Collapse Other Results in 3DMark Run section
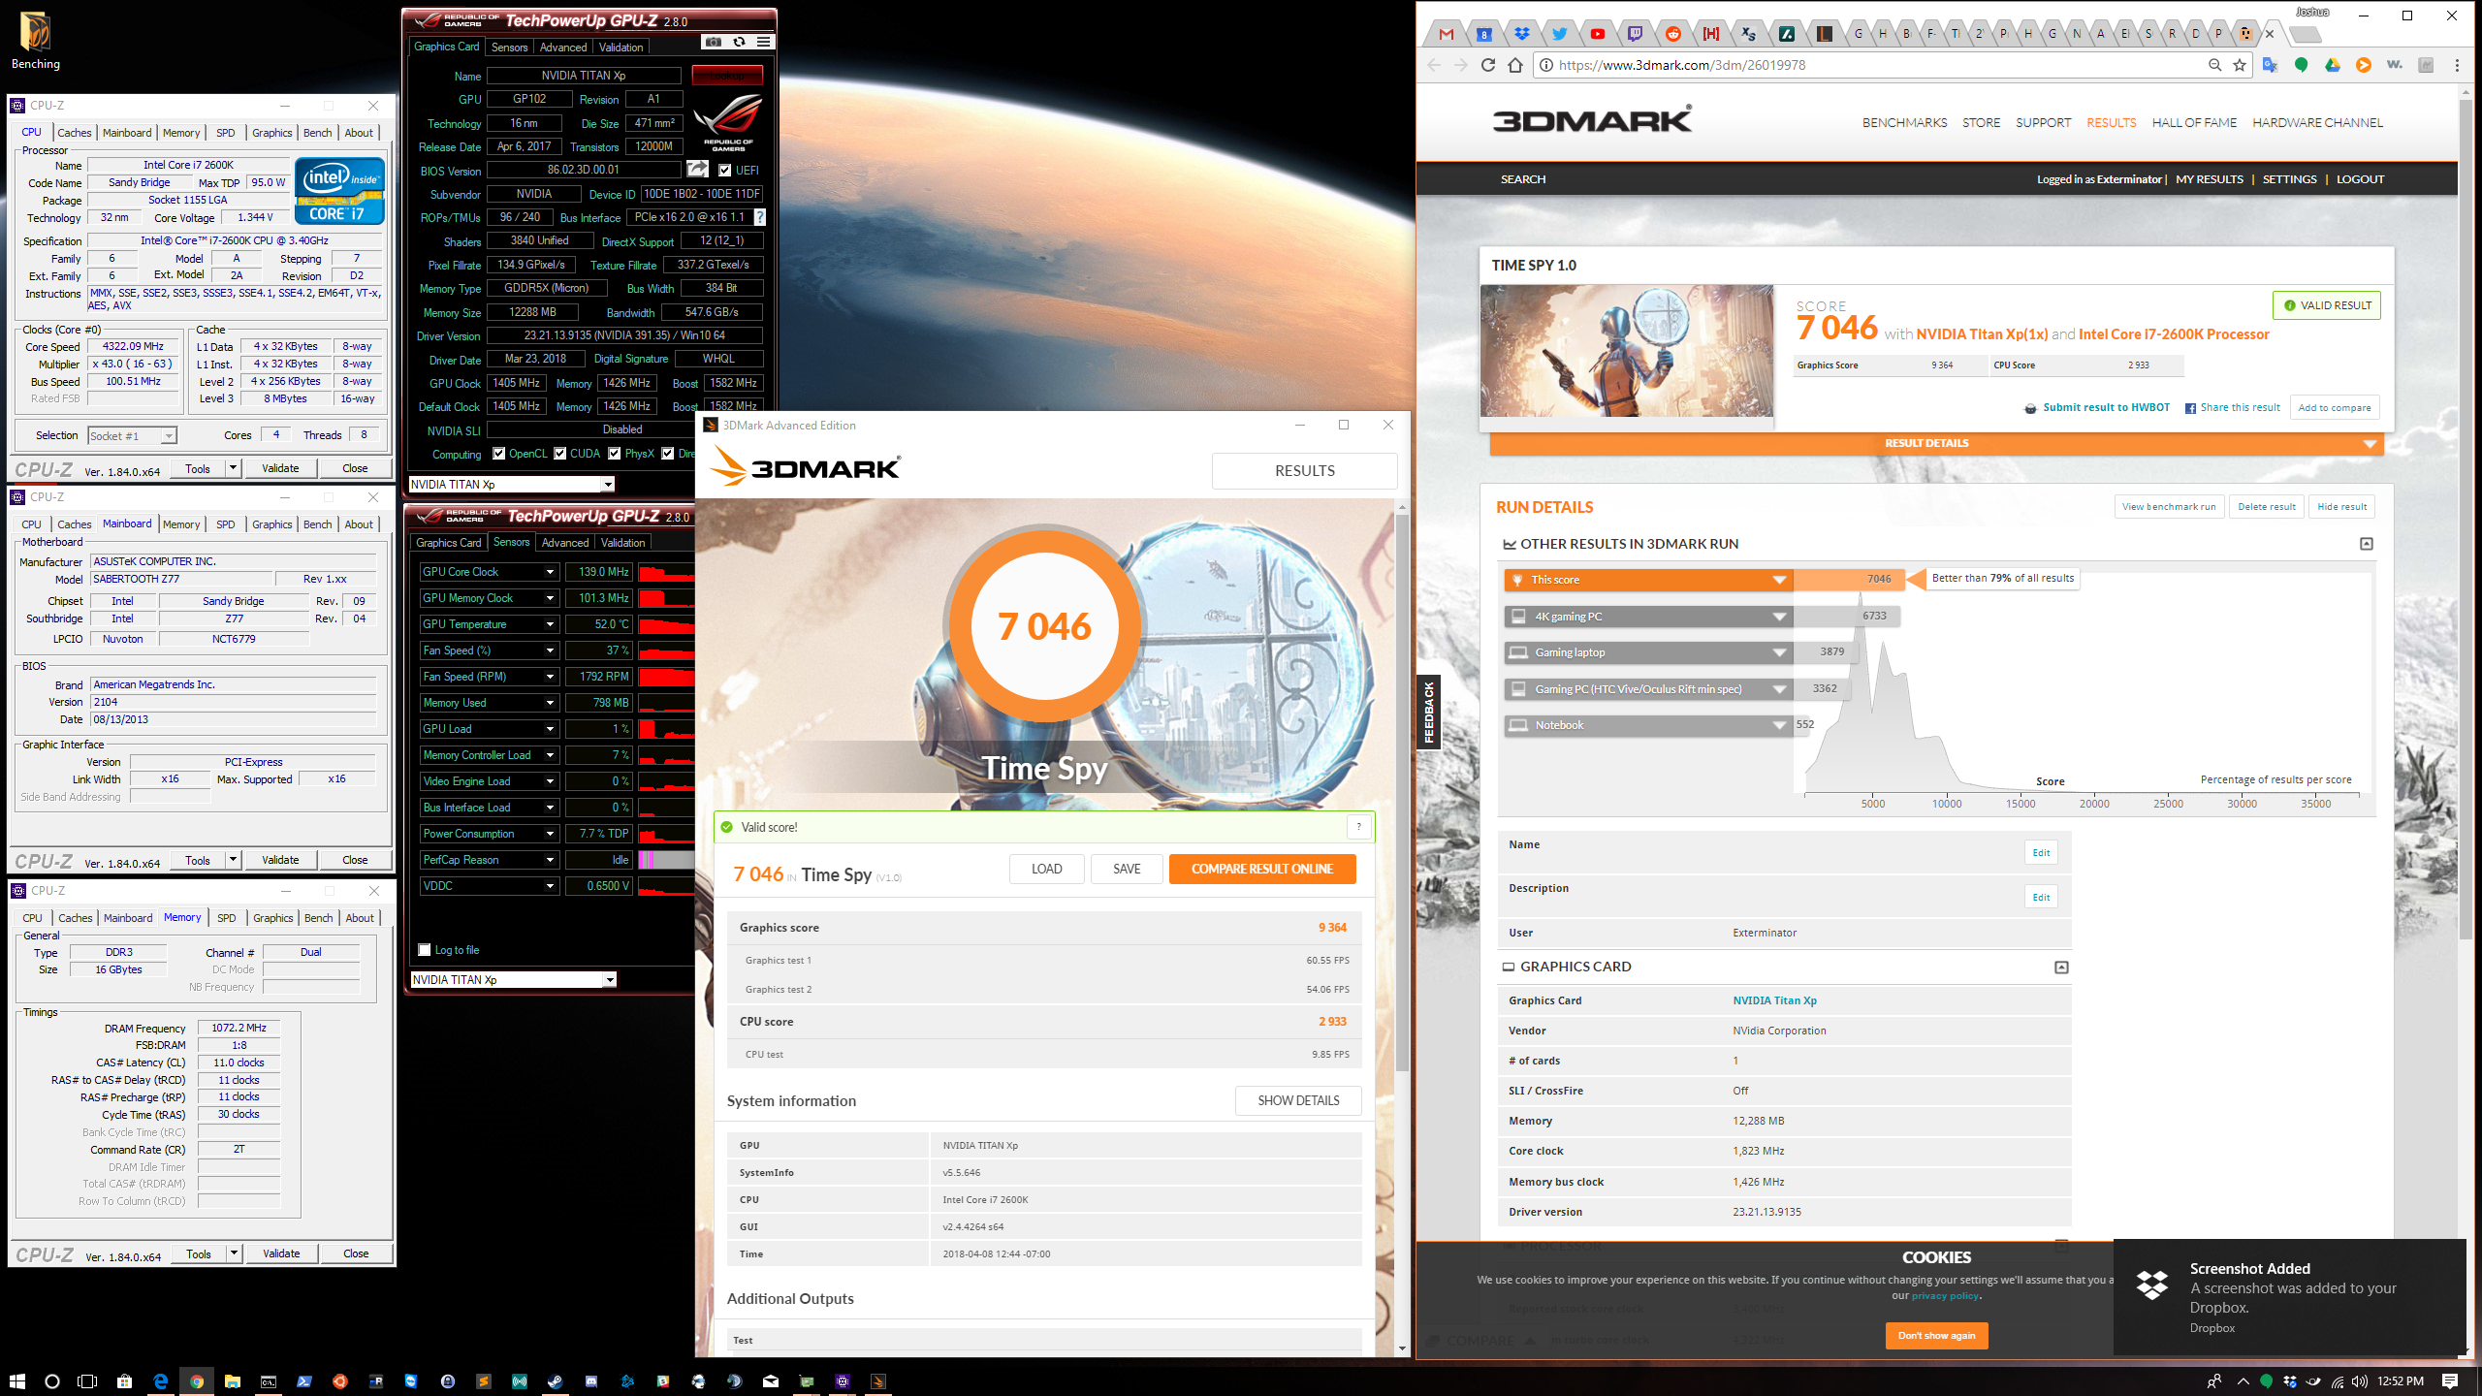Image resolution: width=2482 pixels, height=1396 pixels. [x=2367, y=544]
